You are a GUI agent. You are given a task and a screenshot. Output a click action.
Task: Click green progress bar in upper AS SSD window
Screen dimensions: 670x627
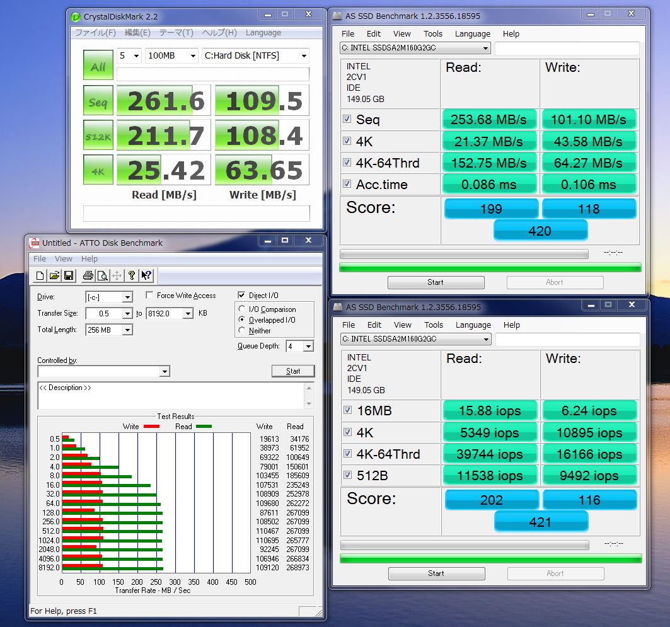pyautogui.click(x=490, y=267)
